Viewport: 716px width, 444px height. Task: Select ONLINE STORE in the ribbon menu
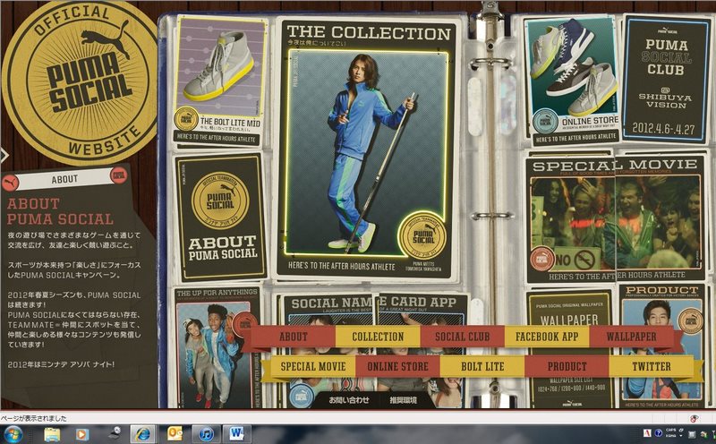pyautogui.click(x=397, y=366)
